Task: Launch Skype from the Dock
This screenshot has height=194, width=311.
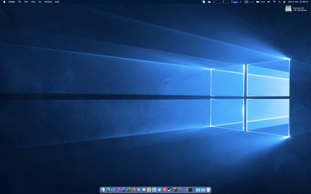Action: point(138,190)
